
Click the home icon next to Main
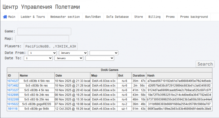point(5,17)
